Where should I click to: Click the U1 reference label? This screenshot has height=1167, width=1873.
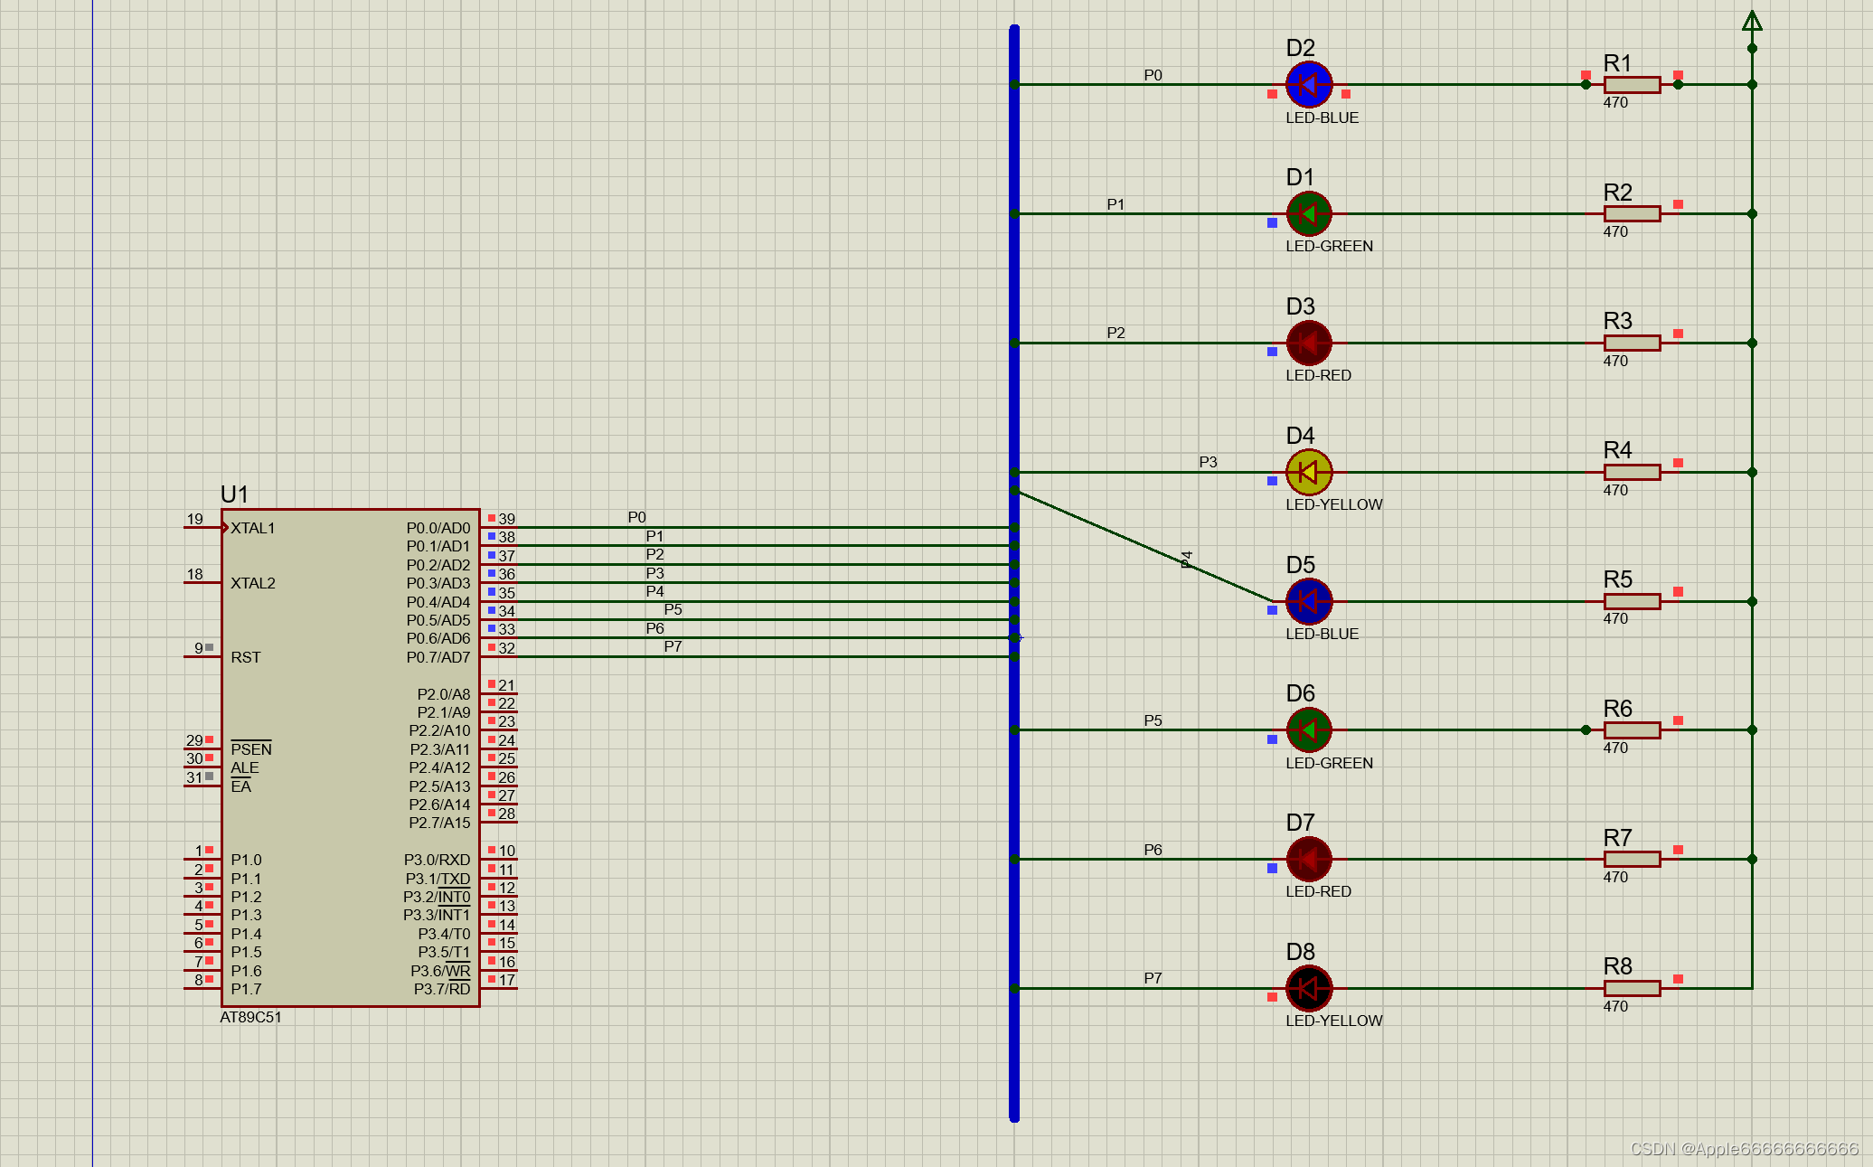[234, 494]
